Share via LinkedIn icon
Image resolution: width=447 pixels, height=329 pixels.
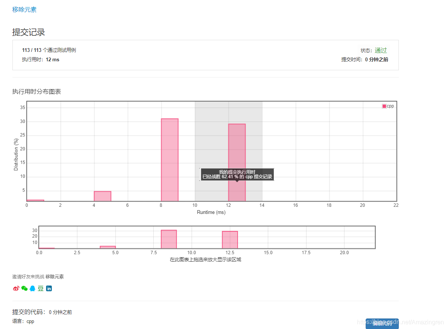[49, 288]
